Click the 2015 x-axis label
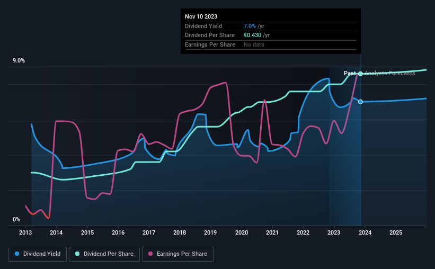 [87, 232]
